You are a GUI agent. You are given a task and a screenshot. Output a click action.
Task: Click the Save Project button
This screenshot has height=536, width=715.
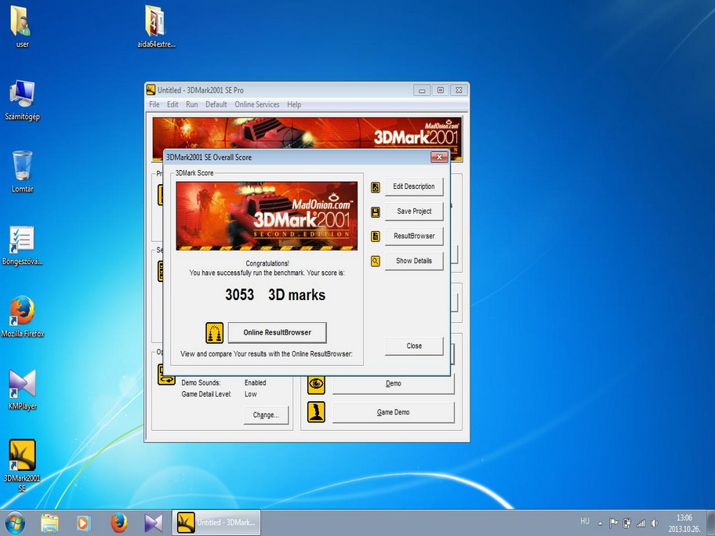pos(414,211)
